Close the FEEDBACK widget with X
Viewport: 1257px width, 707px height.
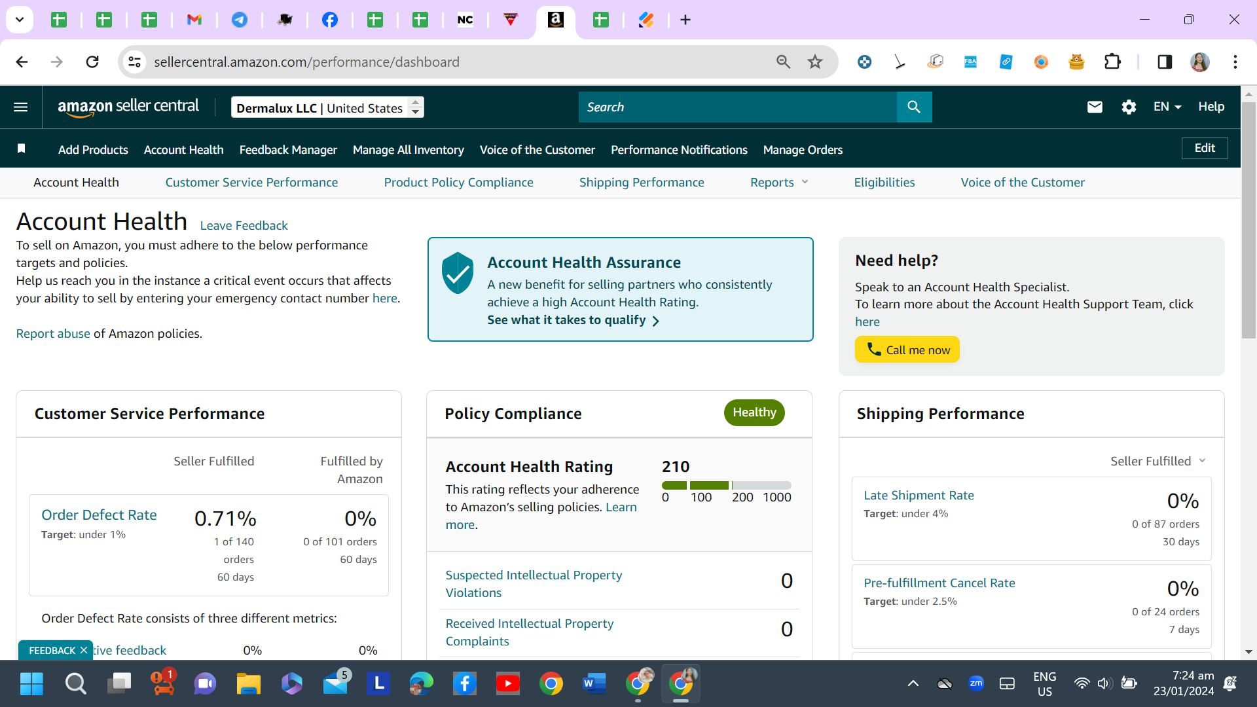[x=84, y=650]
